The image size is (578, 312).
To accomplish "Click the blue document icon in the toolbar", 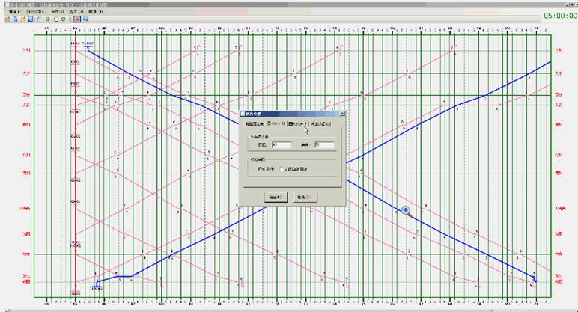I will (14, 19).
